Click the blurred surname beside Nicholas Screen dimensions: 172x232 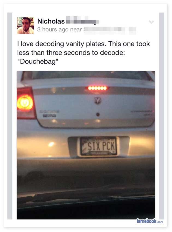[x=83, y=20]
